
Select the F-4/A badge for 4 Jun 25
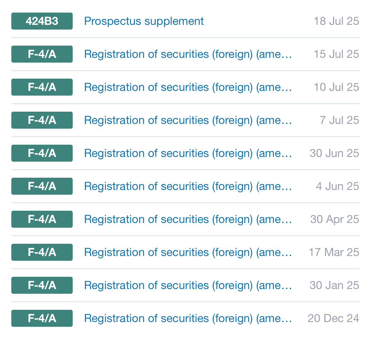pyautogui.click(x=42, y=186)
